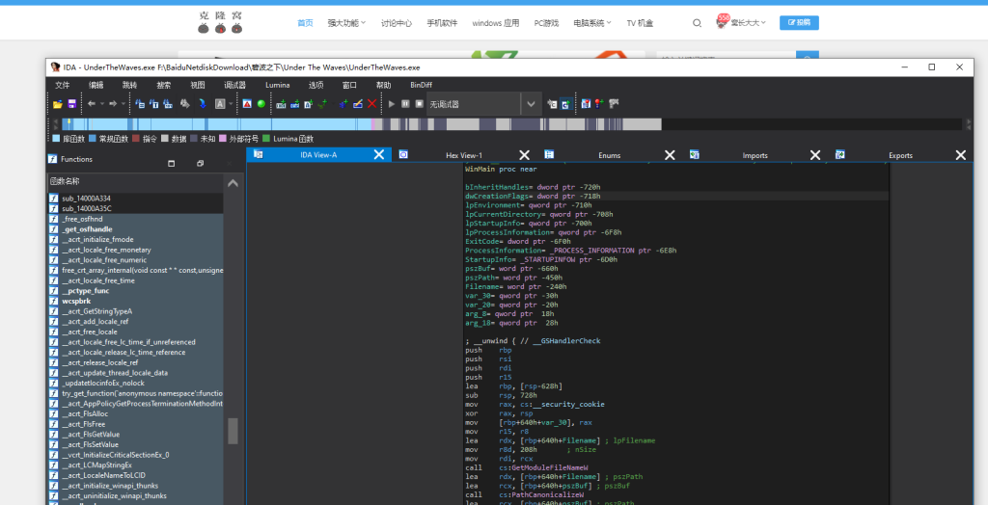Click the blue down-arrow toolbar icon

pyautogui.click(x=203, y=104)
